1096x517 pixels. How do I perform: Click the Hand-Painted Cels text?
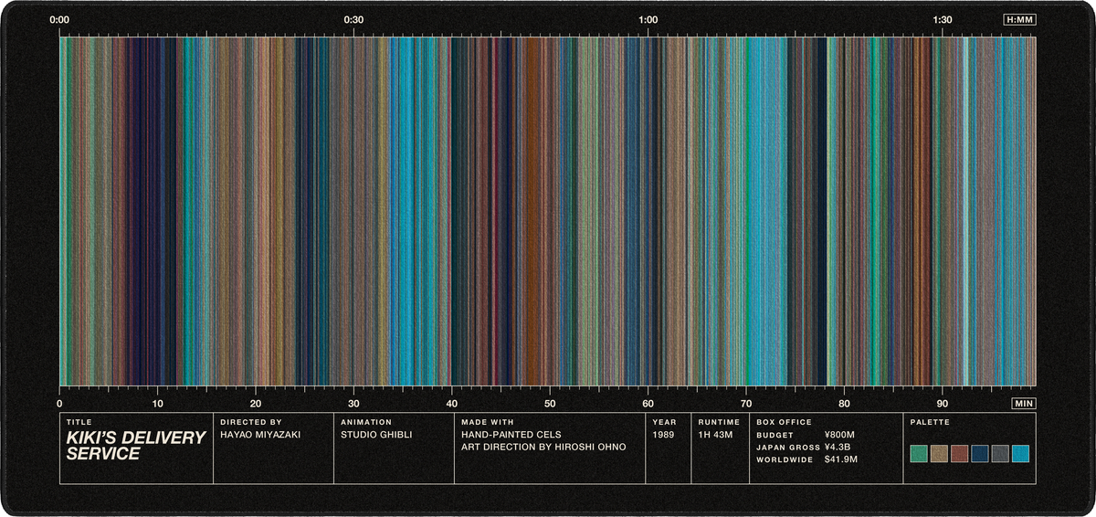(x=511, y=435)
